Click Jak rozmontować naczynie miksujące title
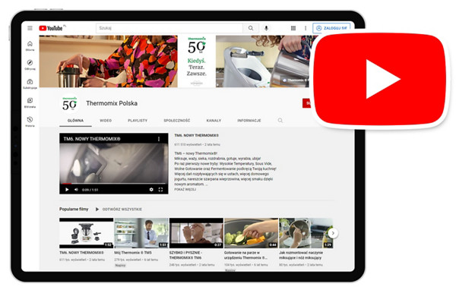Screen dimensions: 456x293 point(301,255)
